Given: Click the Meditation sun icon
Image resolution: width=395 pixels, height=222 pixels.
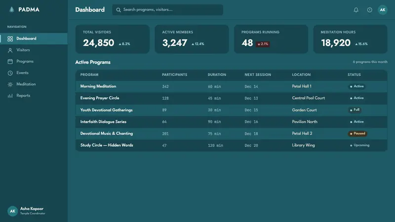Looking at the screenshot, I should (x=10, y=84).
